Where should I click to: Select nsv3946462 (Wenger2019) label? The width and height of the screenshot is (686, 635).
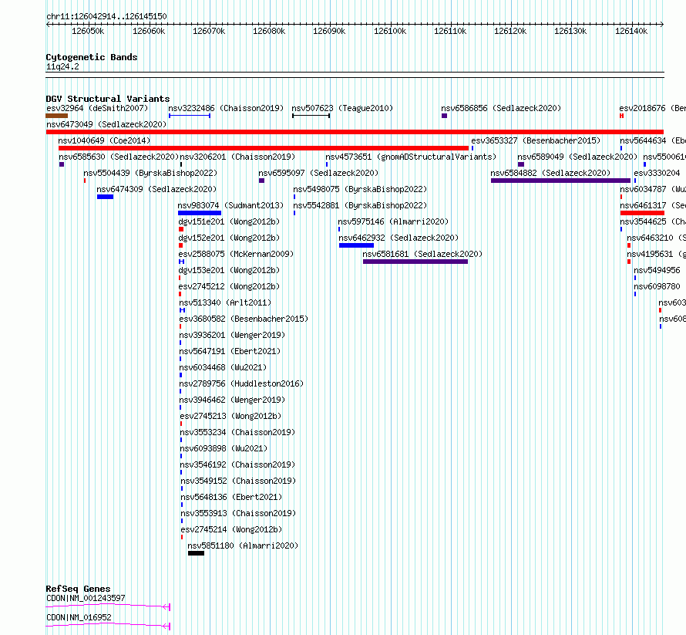(232, 400)
